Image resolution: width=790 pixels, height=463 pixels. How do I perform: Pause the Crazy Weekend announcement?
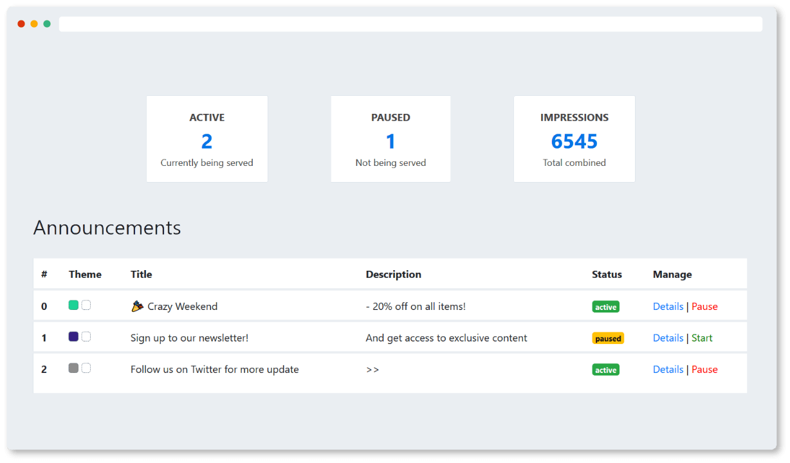pyautogui.click(x=704, y=307)
